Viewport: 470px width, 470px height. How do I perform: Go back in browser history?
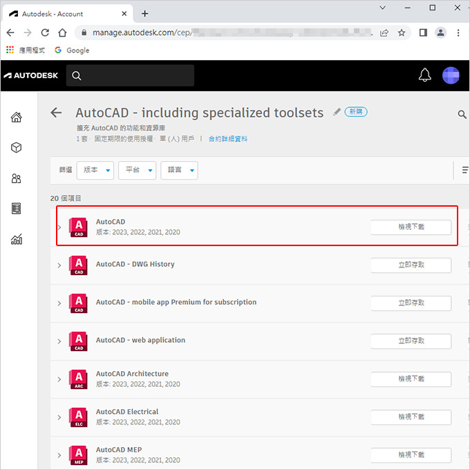10,32
